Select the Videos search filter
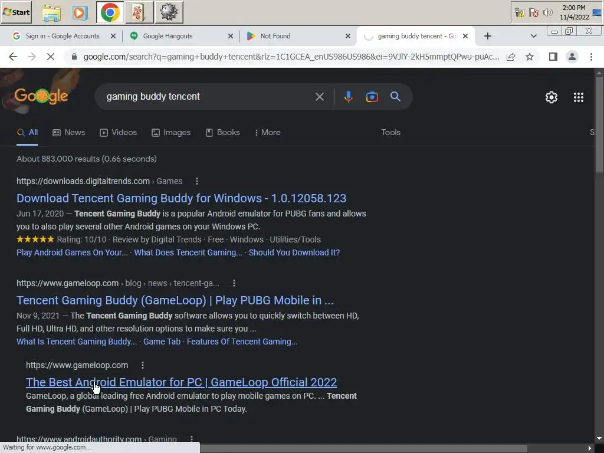Screen dimensions: 604x453 tap(118, 133)
